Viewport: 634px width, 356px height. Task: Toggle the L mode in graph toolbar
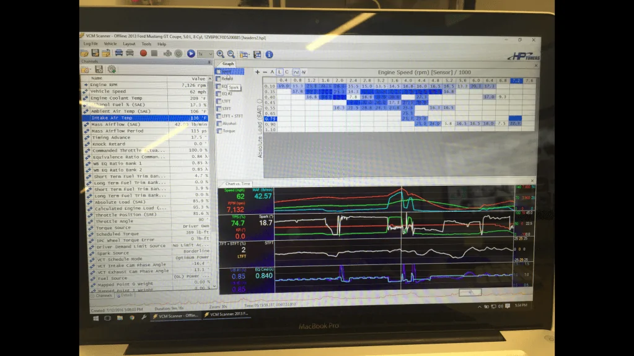tap(280, 72)
